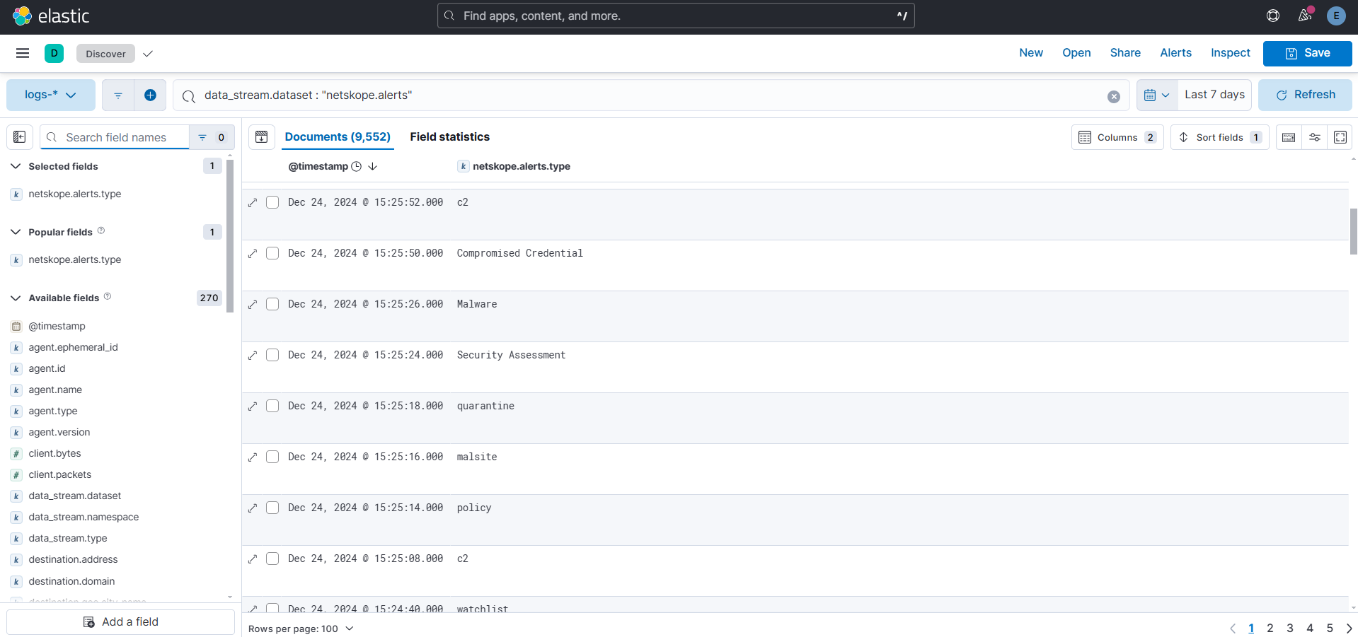This screenshot has width=1358, height=637.
Task: Click the Discover breadcrumb badge
Action: [105, 54]
